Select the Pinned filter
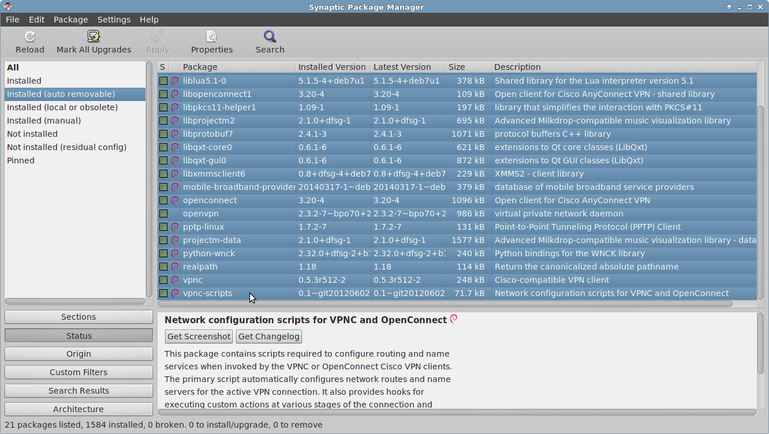Screen dimensions: 769x434 coord(74,160)
